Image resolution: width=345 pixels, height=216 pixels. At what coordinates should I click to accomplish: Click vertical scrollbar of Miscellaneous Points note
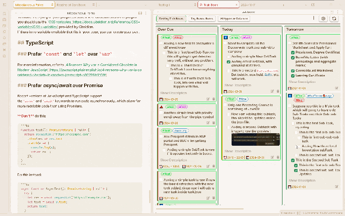pyautogui.click(x=150, y=196)
